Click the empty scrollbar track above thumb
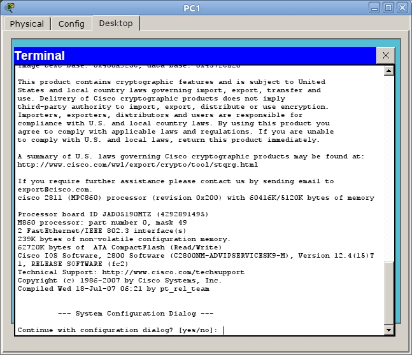 [388, 165]
